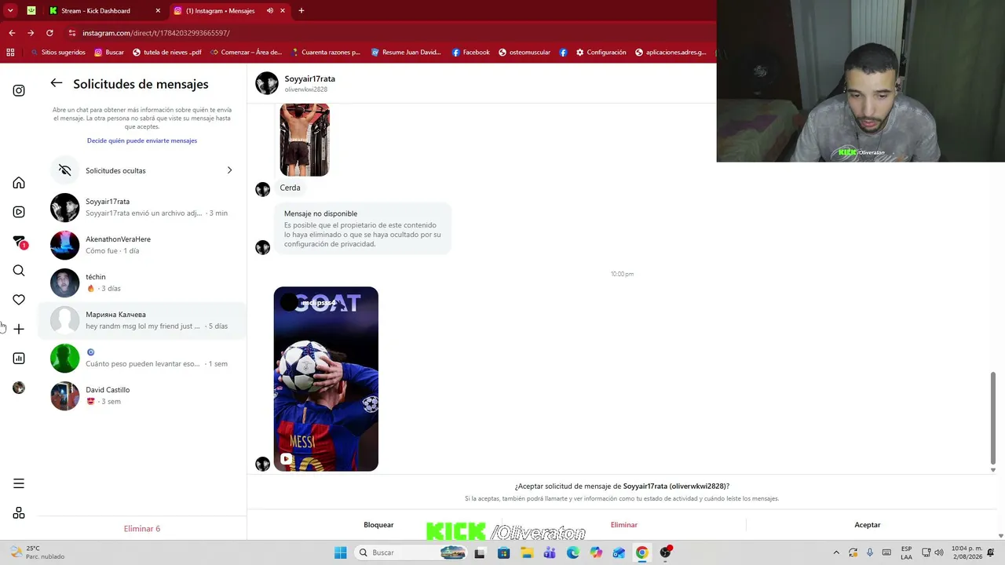Viewport: 1005px width, 565px height.
Task: Click the taskbar Buscar search box
Action: point(410,552)
